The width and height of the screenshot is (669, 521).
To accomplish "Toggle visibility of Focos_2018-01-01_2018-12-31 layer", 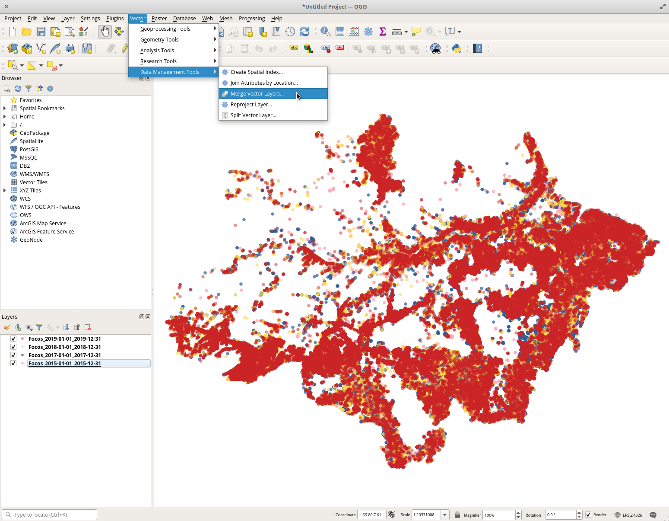I will [13, 347].
